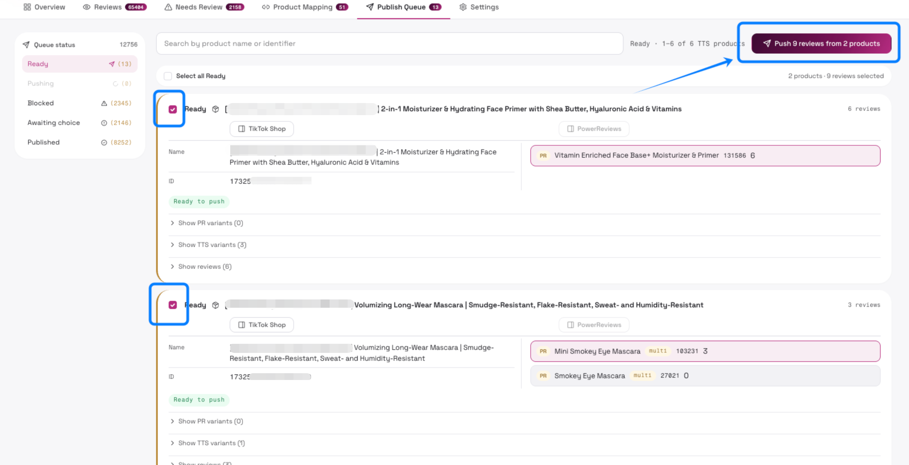Select Vitamin Enriched Face Base+ PR match
Screen dimensions: 909x465
coord(705,156)
